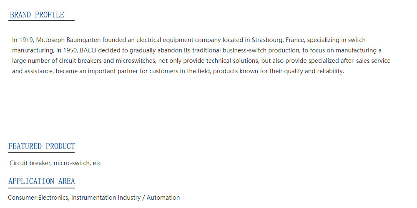The height and width of the screenshot is (208, 417).
Task: Click the underline below BRAND PROFILE heading
Action: coord(41,20)
